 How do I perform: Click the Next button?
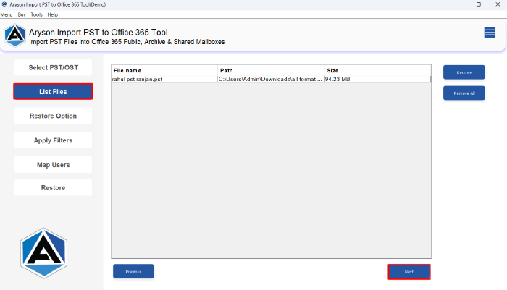[x=409, y=272]
